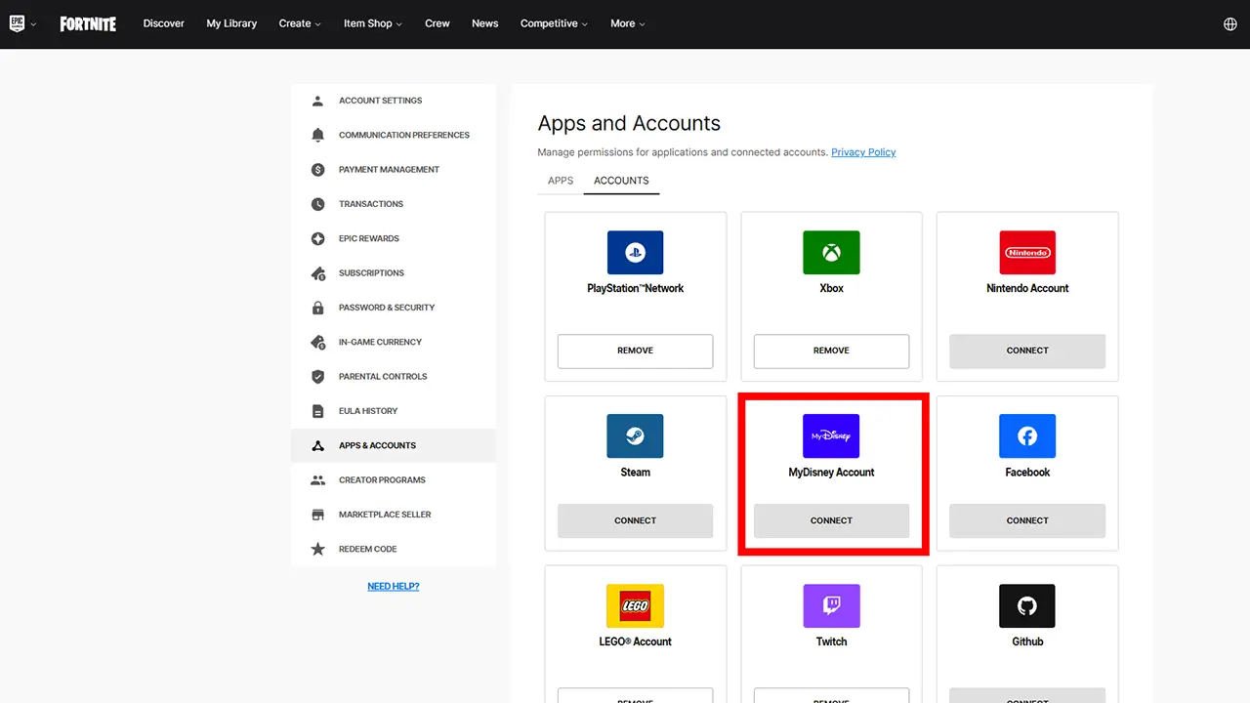
Task: Click the document icon for EULA History
Action: click(x=317, y=411)
